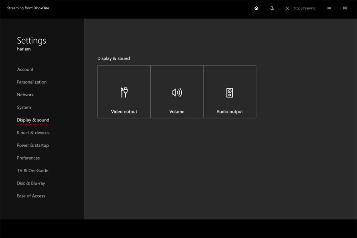Screen dimensions: 357x238
Task: Open Ease of Access settings
Action: (x=31, y=196)
